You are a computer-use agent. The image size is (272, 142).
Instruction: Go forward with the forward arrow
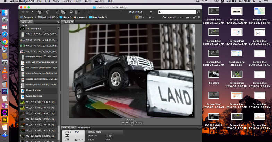click(27, 12)
